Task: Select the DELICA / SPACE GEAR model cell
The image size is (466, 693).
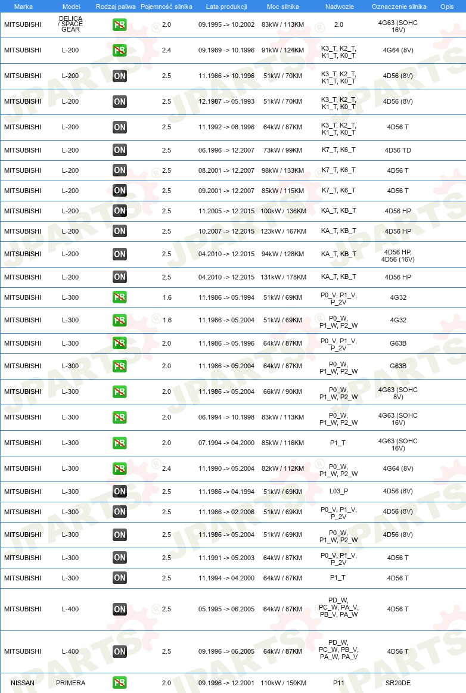Action: 71,24
